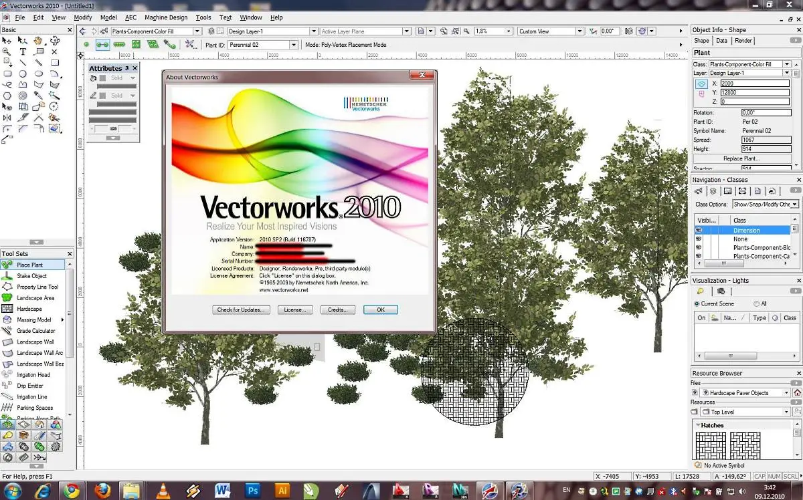Open the Modify menu
This screenshot has width=803, height=500.
pyautogui.click(x=83, y=17)
